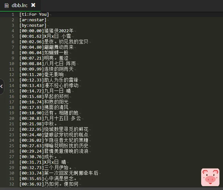This screenshot has height=190, width=223.
Task: Click the [00:06.04] lyric line
Action: click(x=44, y=53)
